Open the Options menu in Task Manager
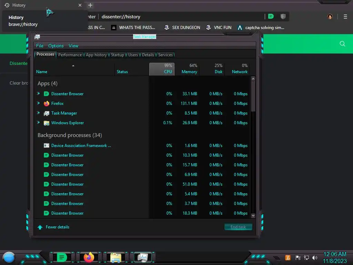The width and height of the screenshot is (353, 265). click(x=56, y=46)
